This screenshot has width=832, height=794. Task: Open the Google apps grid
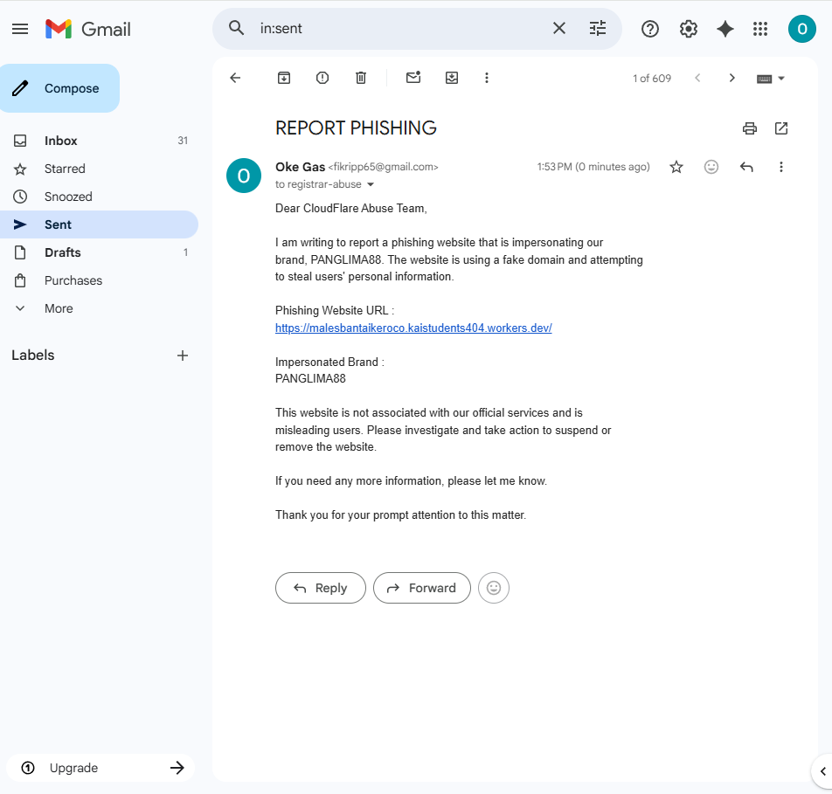coord(760,29)
